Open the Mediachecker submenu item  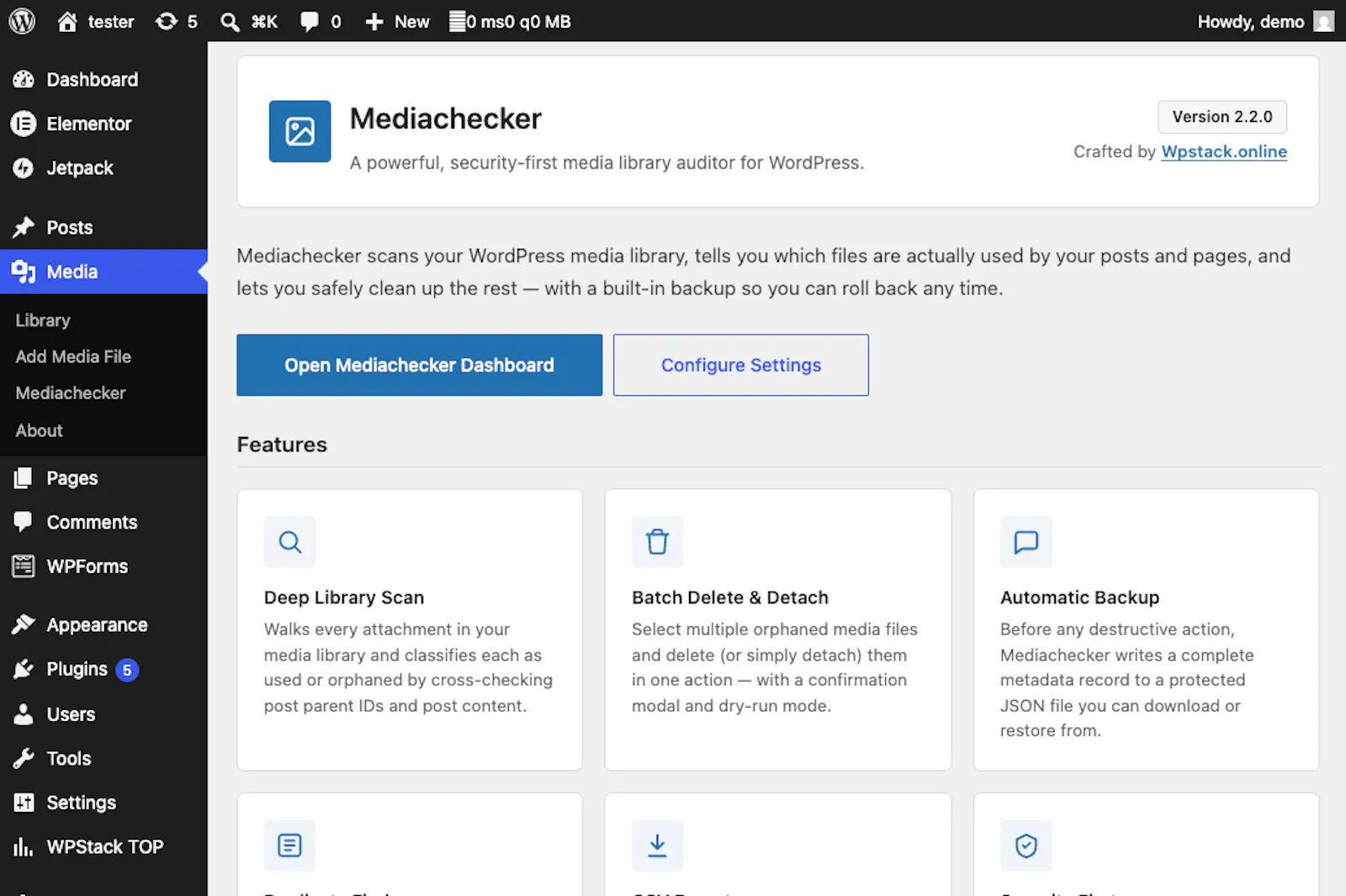coord(71,393)
